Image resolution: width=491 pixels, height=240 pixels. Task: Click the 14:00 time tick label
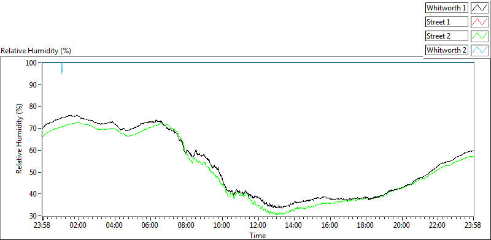295,225
